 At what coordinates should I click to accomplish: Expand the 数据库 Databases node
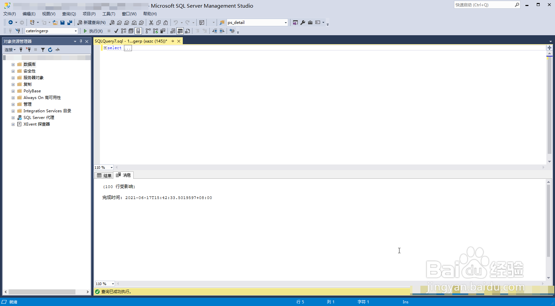pos(13,64)
